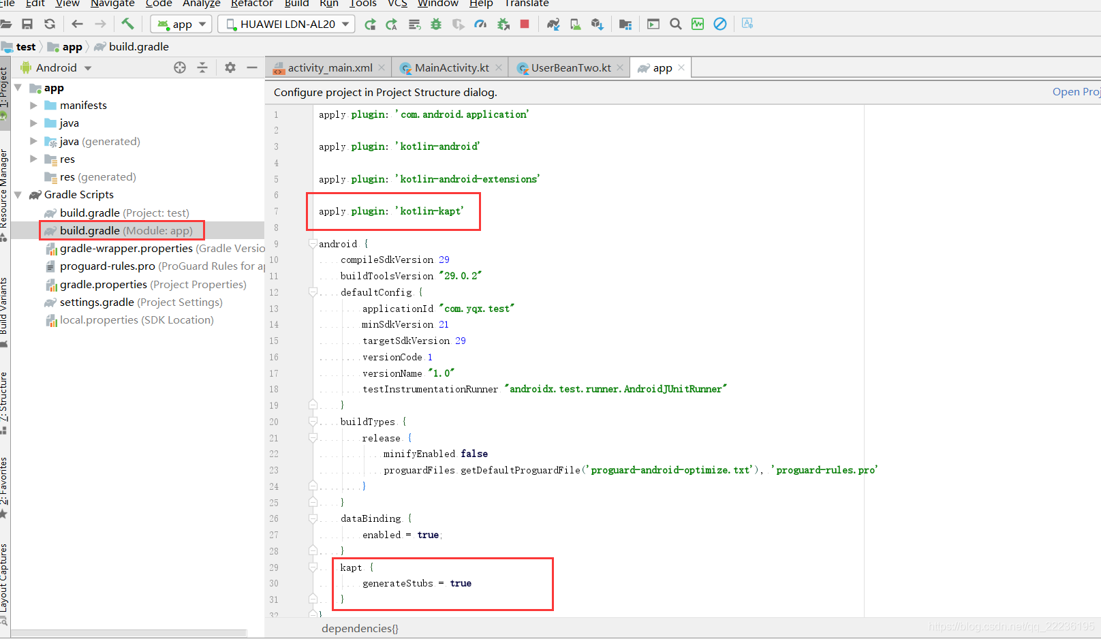Click Attach Debugger to Android Process icon
The image size is (1101, 639).
503,25
